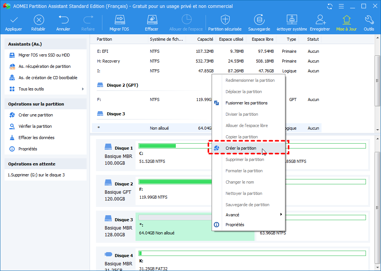This screenshot has width=381, height=271.
Task: Expand the Tous les outils submenu arrow
Action: 82,89
